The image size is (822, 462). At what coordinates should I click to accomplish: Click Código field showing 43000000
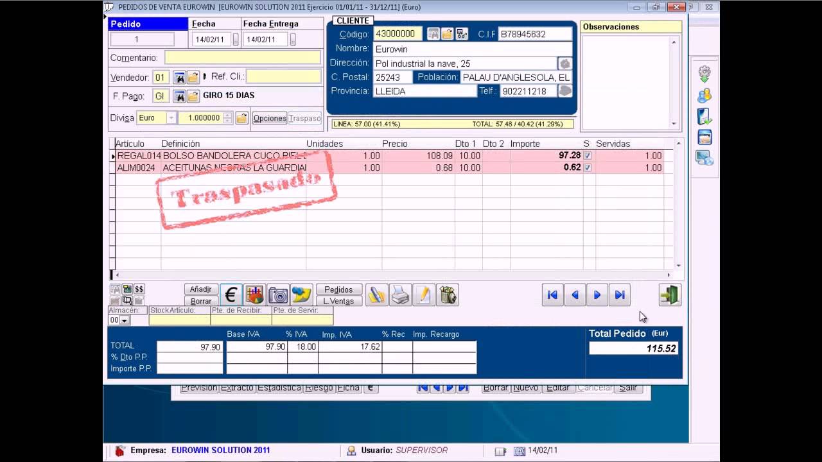[398, 33]
